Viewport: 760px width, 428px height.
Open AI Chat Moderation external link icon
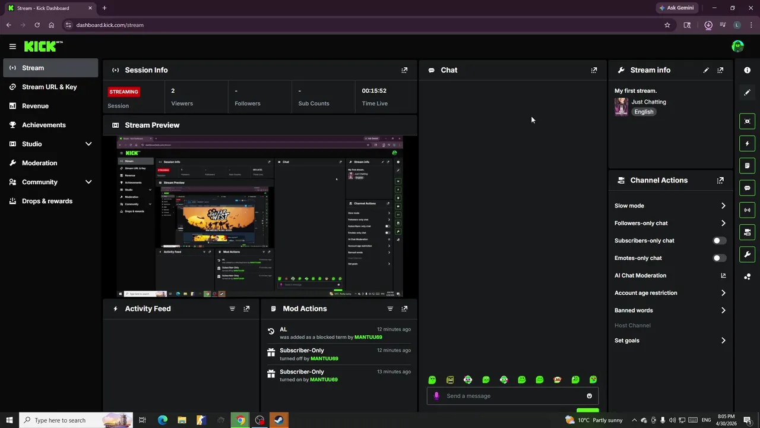coord(723,275)
